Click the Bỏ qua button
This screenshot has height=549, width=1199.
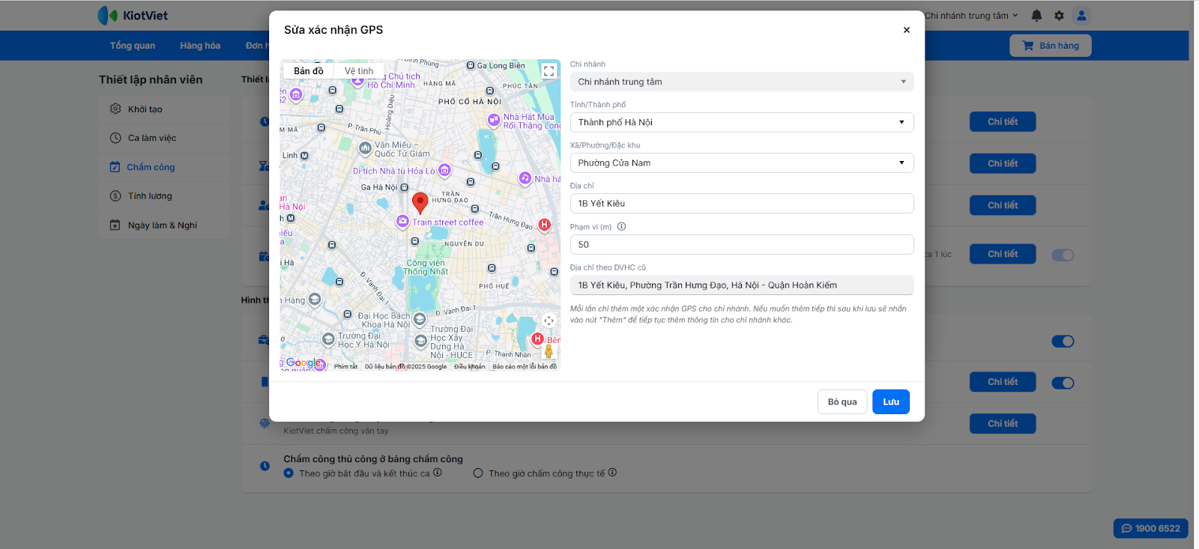click(x=842, y=401)
